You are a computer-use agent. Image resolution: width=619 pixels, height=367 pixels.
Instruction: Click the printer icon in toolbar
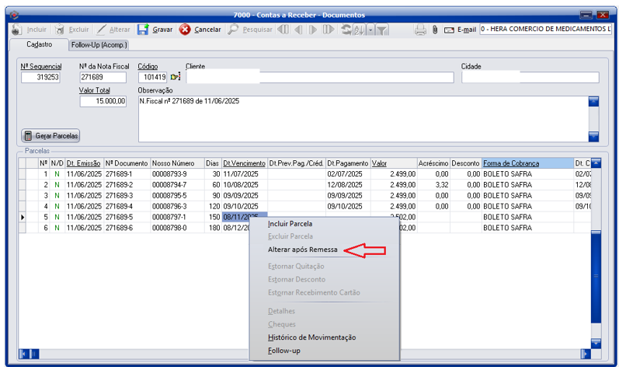coord(420,30)
